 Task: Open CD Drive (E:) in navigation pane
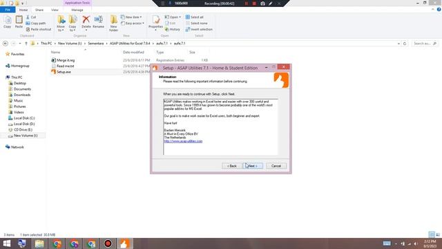[21, 130]
